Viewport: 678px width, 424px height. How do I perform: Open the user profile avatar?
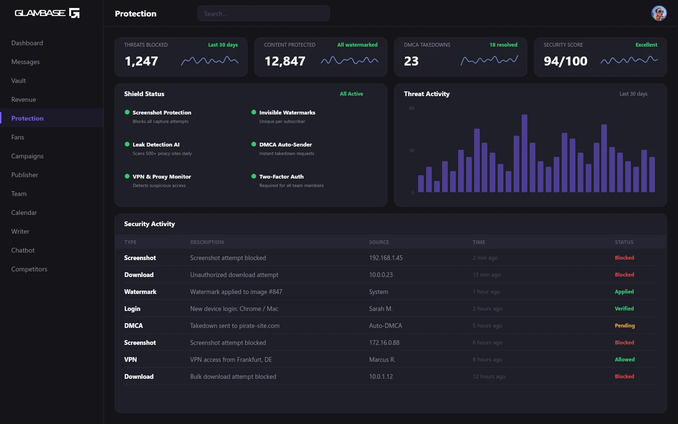[659, 13]
